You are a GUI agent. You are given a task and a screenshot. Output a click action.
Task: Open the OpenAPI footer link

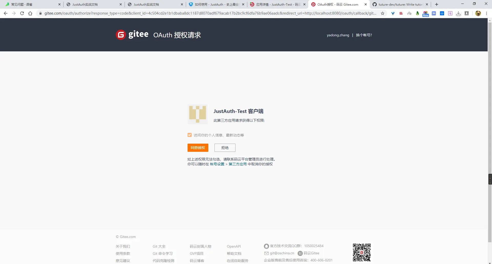[x=234, y=246]
